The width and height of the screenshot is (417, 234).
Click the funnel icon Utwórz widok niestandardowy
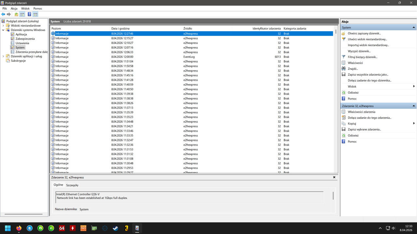(x=343, y=39)
